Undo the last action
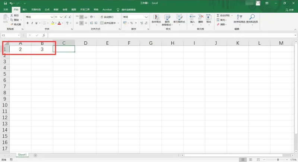This screenshot has height=162, width=298. [11, 3]
